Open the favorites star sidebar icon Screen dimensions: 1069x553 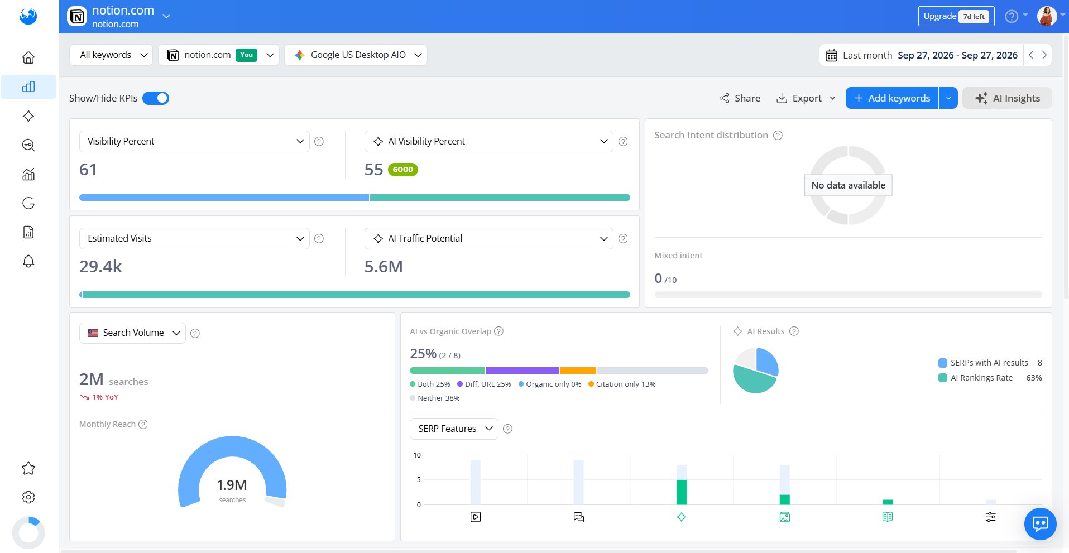click(x=28, y=468)
